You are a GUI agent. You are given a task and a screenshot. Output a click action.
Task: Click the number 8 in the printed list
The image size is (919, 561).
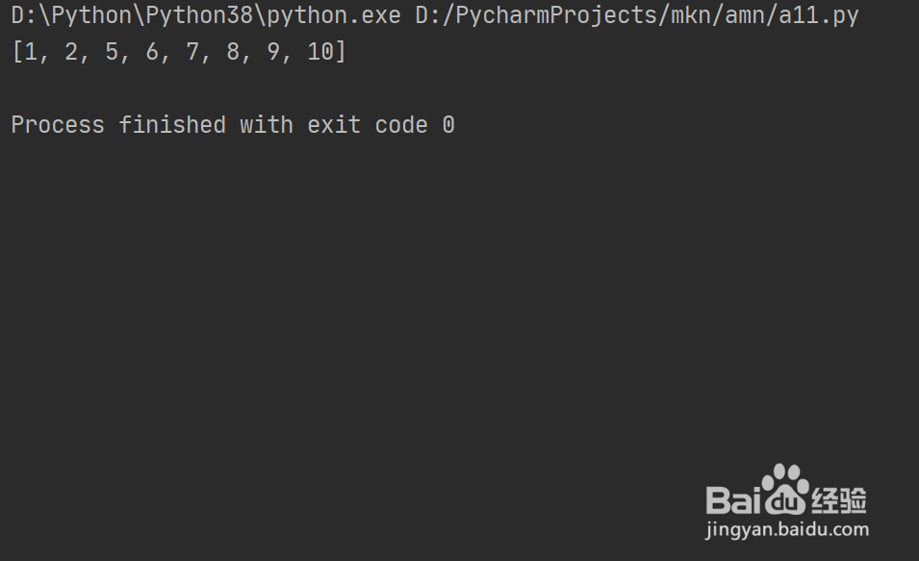(233, 52)
